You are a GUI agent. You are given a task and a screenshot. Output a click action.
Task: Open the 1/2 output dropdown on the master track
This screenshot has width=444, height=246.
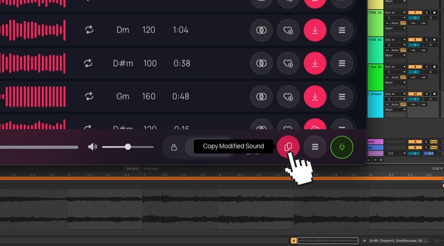tap(395, 153)
